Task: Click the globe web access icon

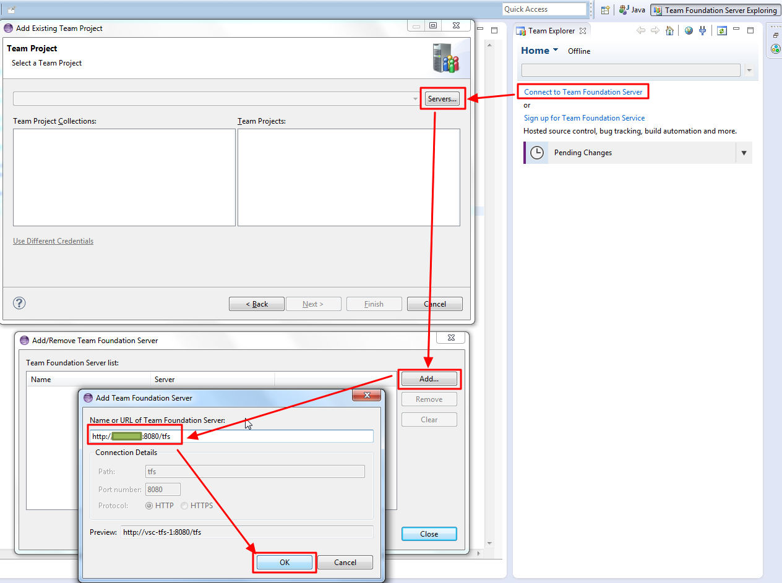Action: 689,30
